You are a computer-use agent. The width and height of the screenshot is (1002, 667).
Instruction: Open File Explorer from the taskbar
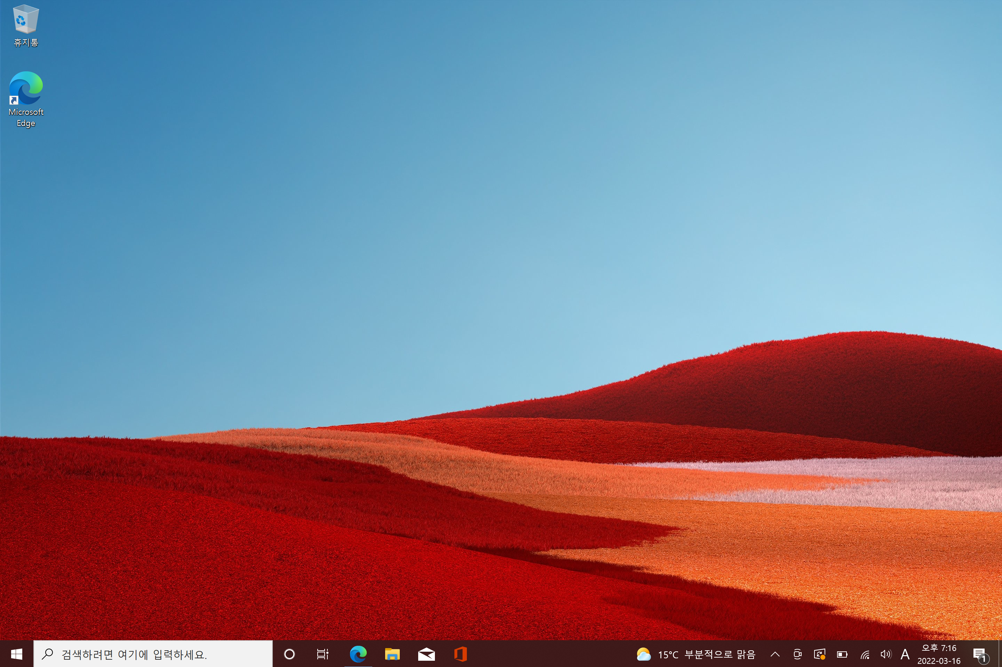[x=392, y=654]
